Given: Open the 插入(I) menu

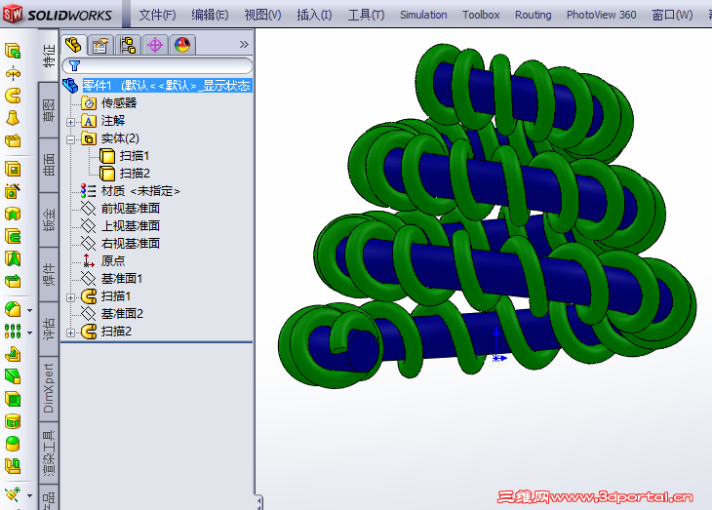Looking at the screenshot, I should coord(314,15).
